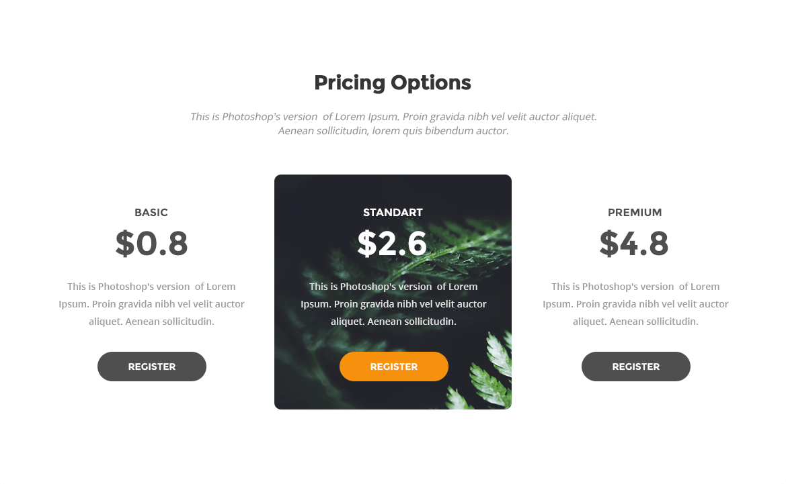Click the dollar sign in Premium's price
The height and width of the screenshot is (484, 786).
(x=608, y=244)
